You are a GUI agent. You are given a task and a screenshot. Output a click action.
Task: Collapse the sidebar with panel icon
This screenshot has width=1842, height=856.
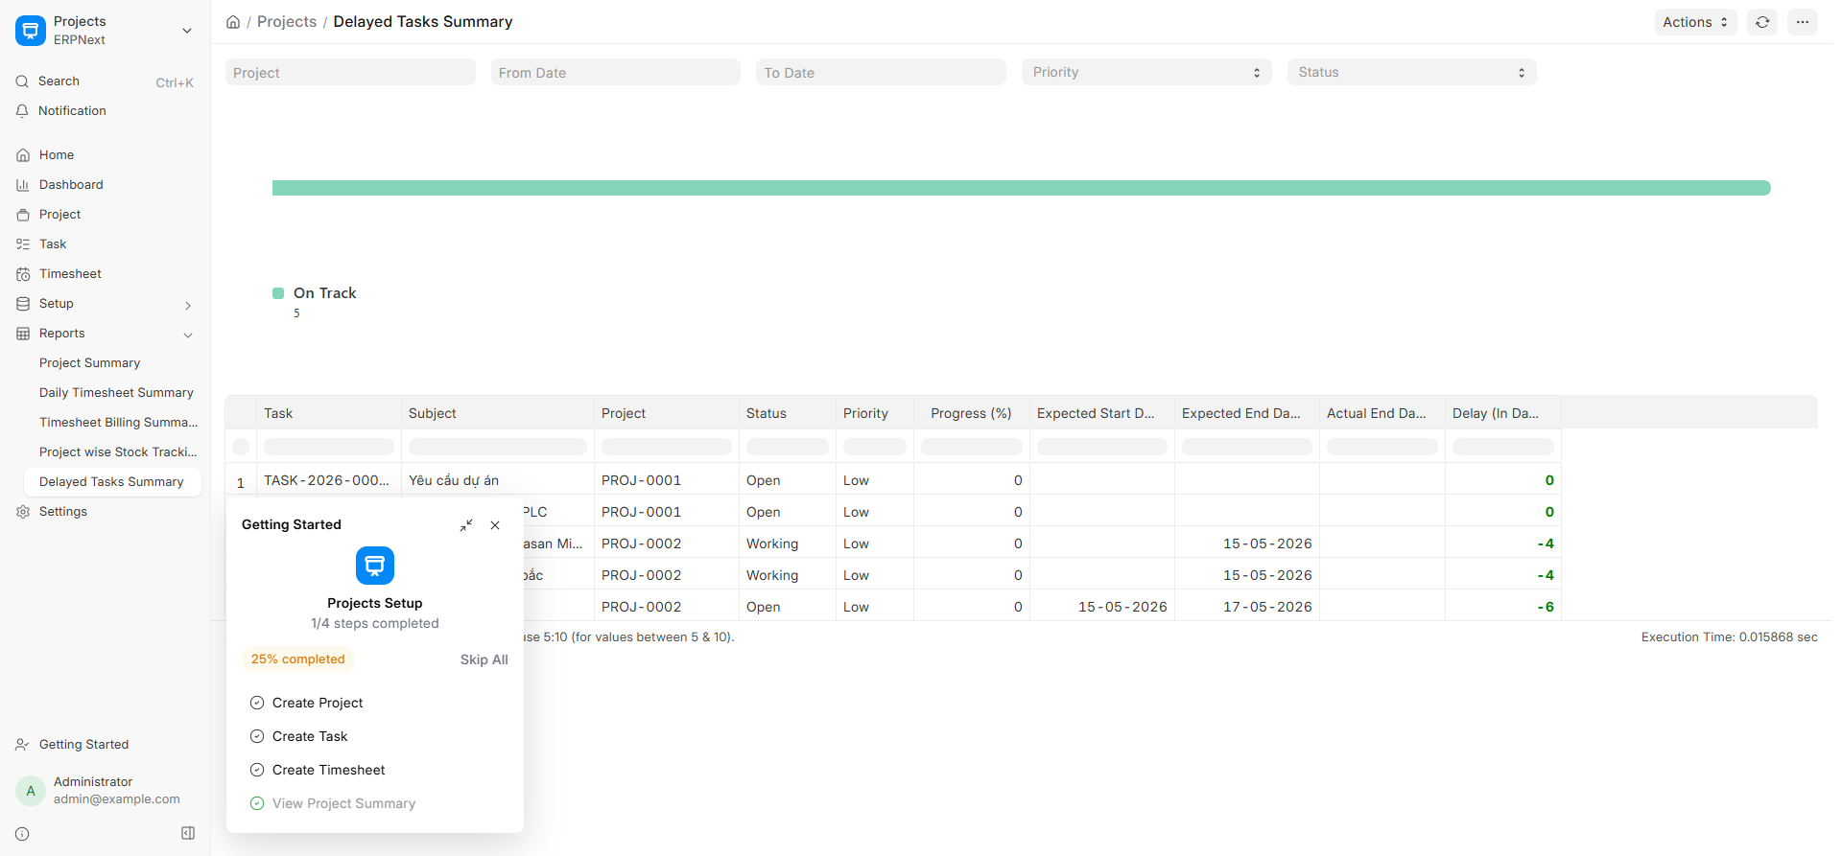(x=188, y=833)
